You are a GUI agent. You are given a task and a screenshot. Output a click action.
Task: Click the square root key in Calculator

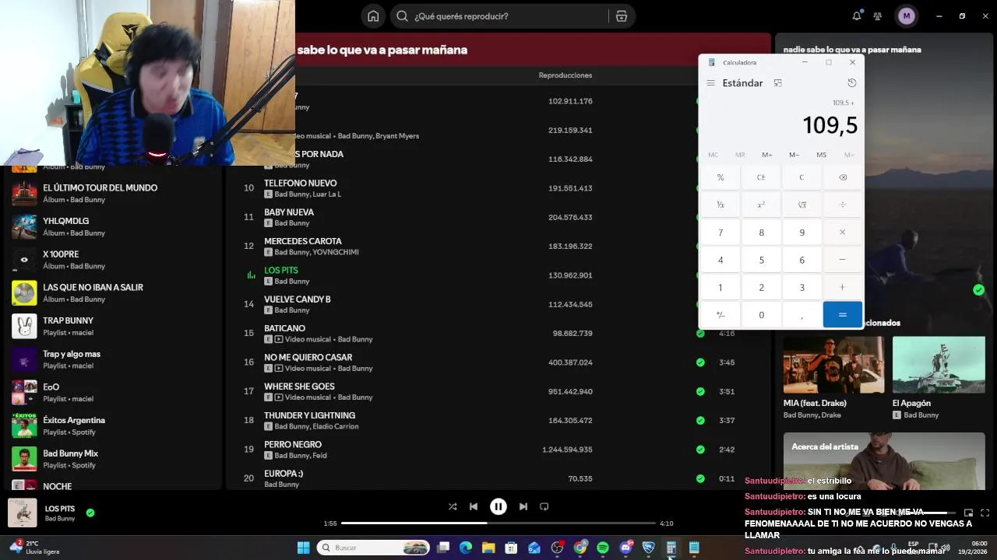tap(801, 205)
